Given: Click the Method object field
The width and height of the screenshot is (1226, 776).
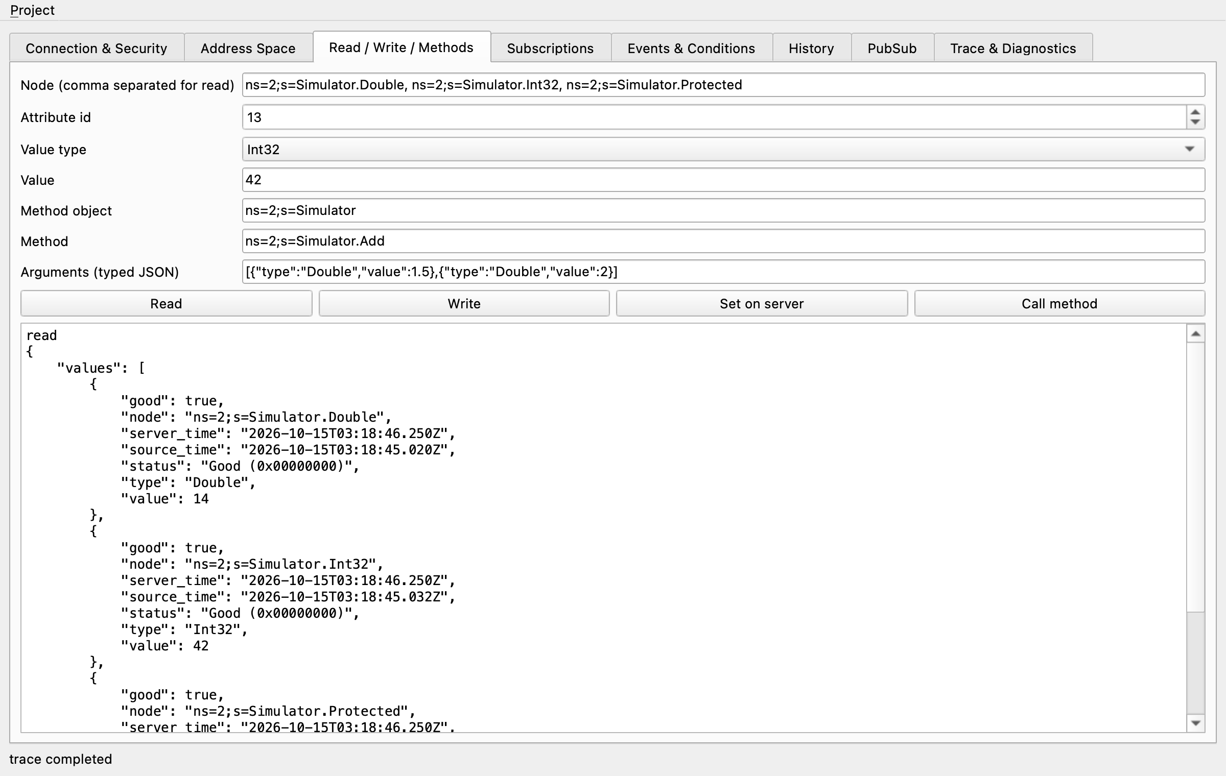Looking at the screenshot, I should pyautogui.click(x=723, y=210).
